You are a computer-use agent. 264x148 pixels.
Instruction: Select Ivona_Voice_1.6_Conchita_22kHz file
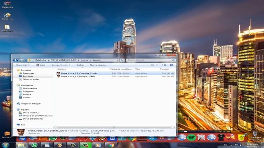coord(115,73)
